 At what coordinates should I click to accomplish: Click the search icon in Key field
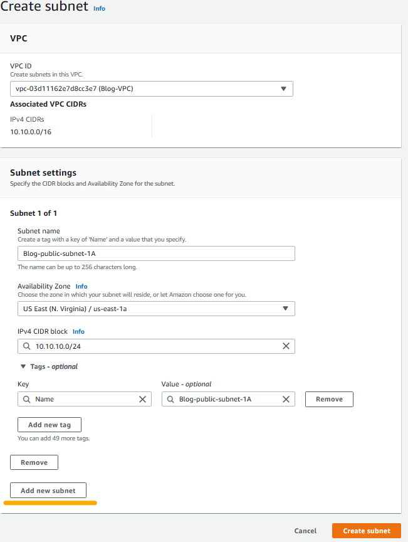pyautogui.click(x=26, y=399)
